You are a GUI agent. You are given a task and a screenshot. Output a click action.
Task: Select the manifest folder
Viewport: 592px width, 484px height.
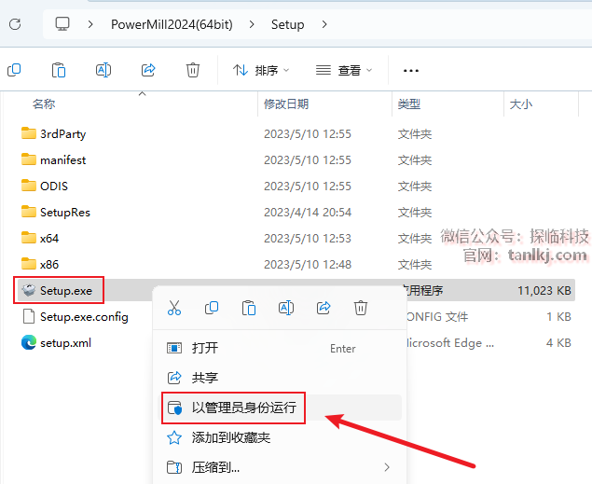click(x=63, y=160)
